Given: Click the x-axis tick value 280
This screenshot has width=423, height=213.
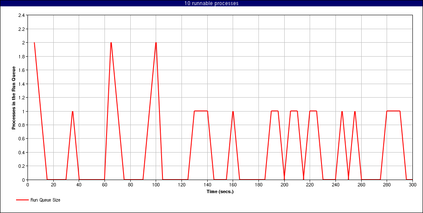Looking at the screenshot, I should (x=387, y=185).
